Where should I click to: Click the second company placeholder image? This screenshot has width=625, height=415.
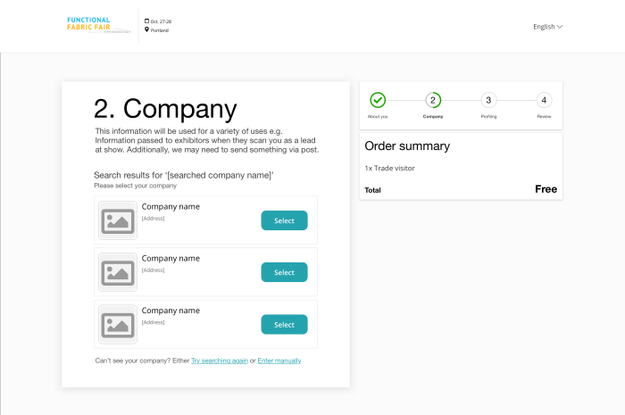tap(118, 272)
